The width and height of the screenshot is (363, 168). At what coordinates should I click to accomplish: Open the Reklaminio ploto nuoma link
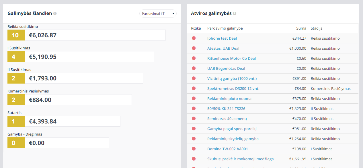(x=229, y=99)
